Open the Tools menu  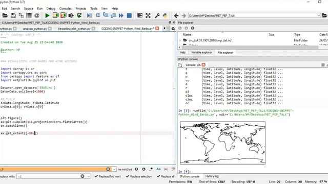coord(94,9)
